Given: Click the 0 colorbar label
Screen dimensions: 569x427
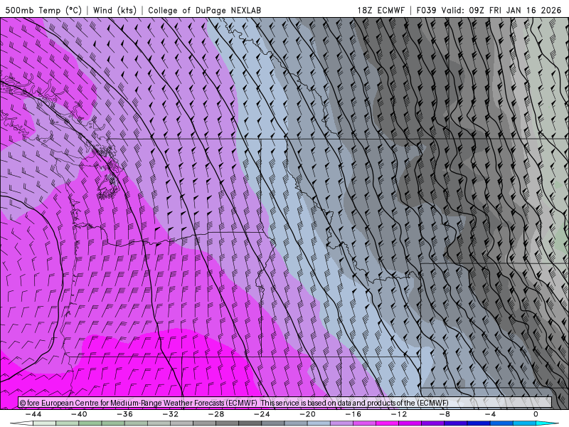Looking at the screenshot, I should [x=536, y=414].
